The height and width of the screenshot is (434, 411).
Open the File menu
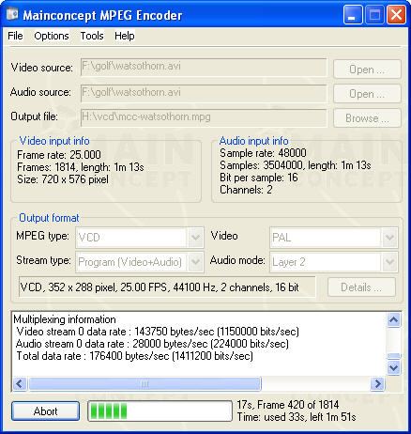[x=15, y=36]
